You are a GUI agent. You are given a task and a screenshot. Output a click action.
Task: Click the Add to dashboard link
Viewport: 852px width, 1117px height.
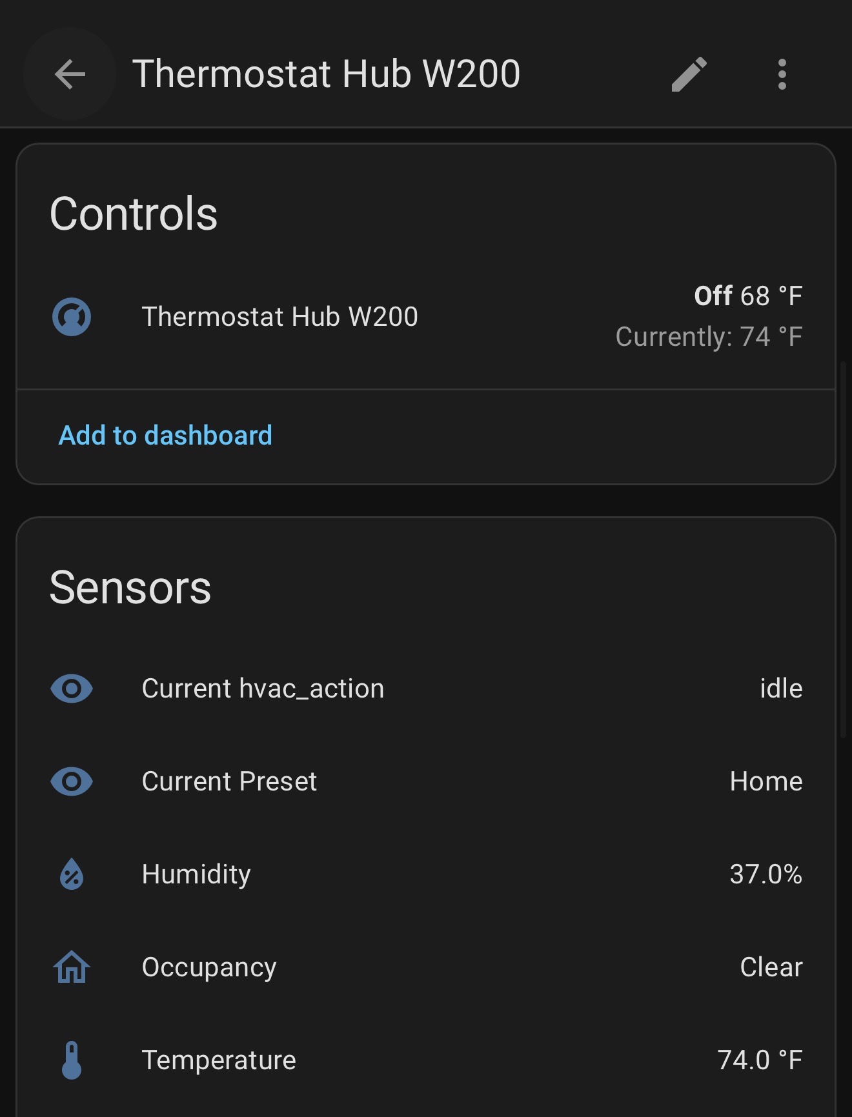click(x=165, y=436)
